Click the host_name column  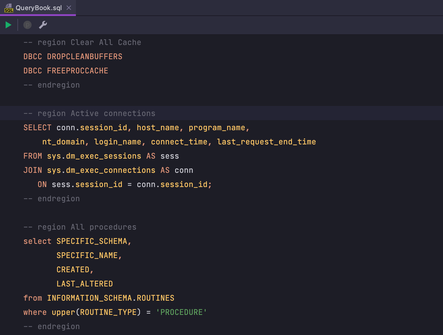158,128
